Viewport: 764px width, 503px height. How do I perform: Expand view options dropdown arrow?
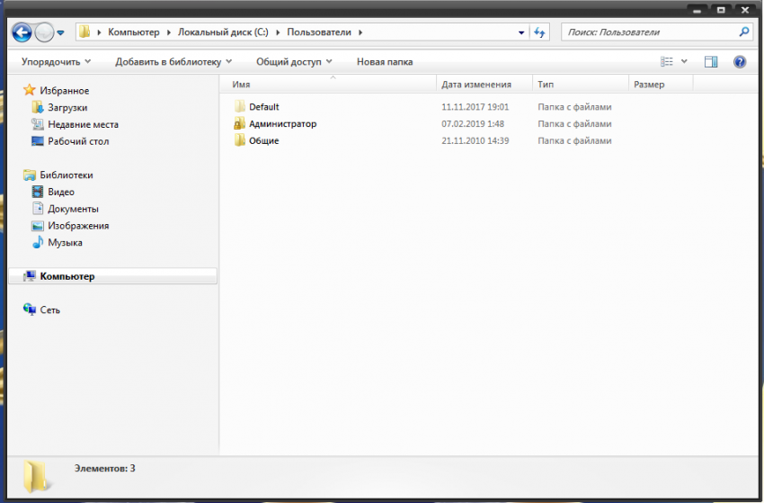pos(684,62)
